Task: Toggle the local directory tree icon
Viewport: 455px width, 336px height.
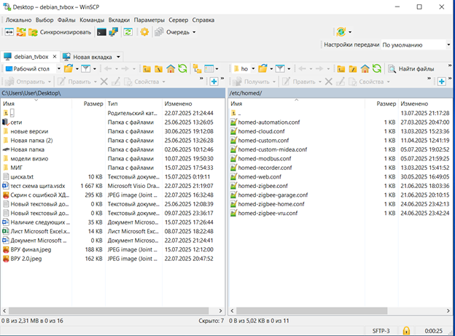Action: tap(198, 69)
